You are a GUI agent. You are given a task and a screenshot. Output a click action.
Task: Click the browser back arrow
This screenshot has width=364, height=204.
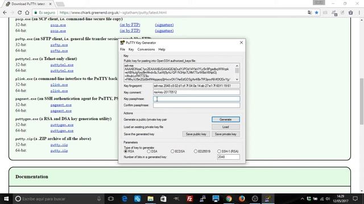click(5, 12)
